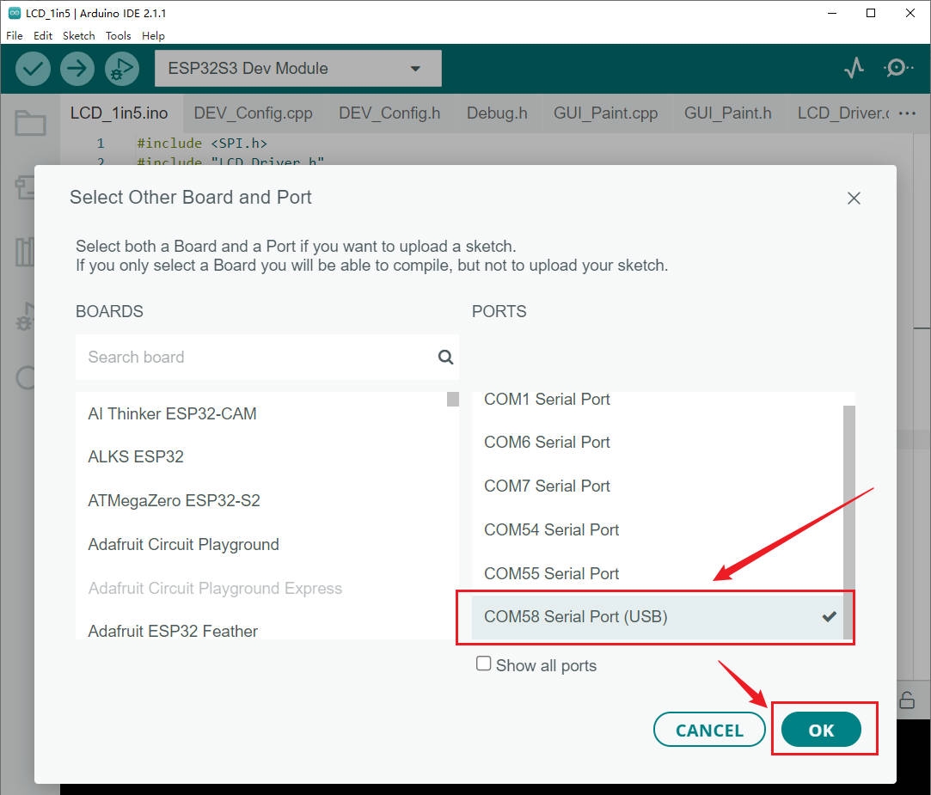The width and height of the screenshot is (931, 795).
Task: Close the Select Other Board and Port dialog
Action: pyautogui.click(x=854, y=198)
